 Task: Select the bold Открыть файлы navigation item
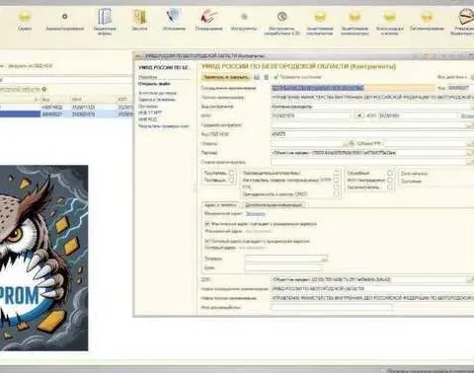pyautogui.click(x=154, y=84)
